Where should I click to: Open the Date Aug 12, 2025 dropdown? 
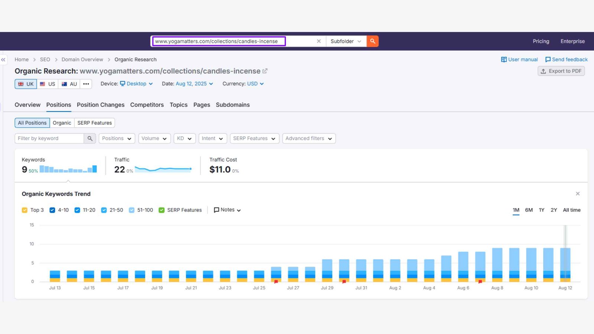pos(195,84)
